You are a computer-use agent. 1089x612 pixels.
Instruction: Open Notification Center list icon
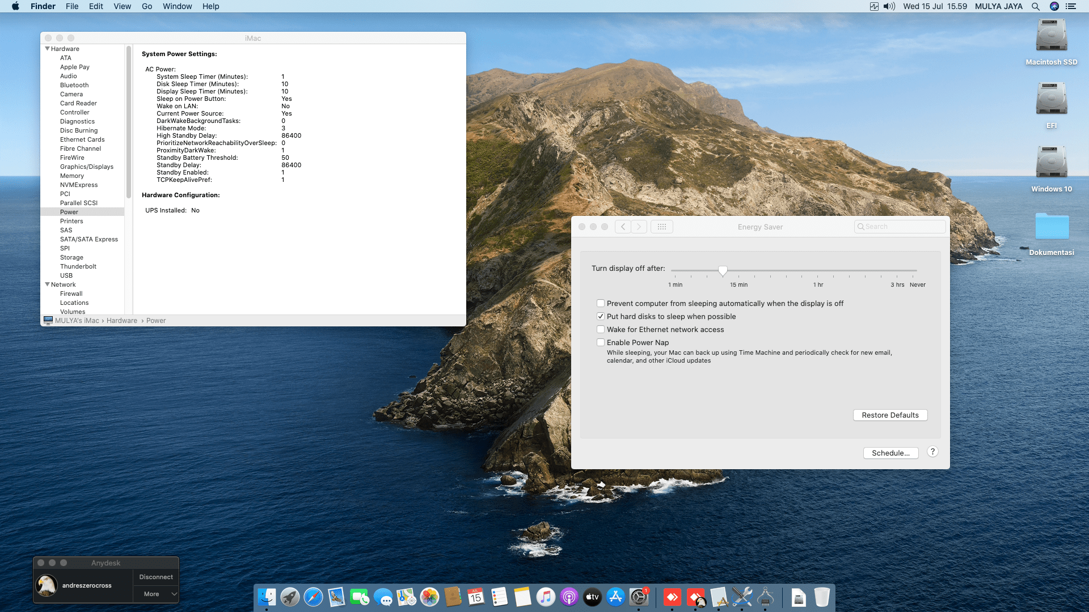click(1071, 6)
